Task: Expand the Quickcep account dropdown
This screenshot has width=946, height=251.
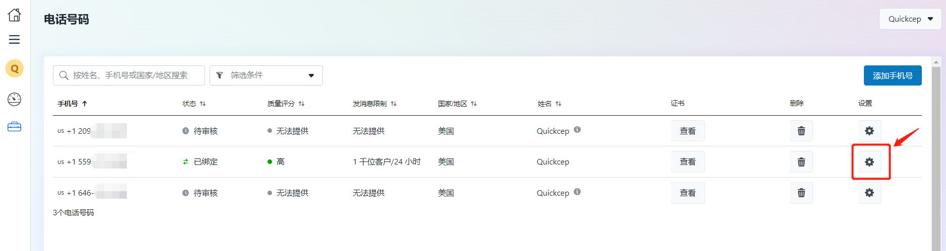Action: coord(910,19)
